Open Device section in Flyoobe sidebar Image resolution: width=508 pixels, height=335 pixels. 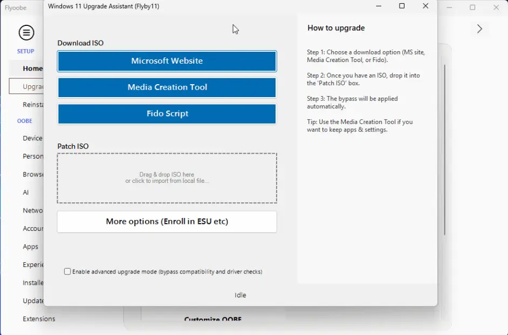(x=32, y=138)
